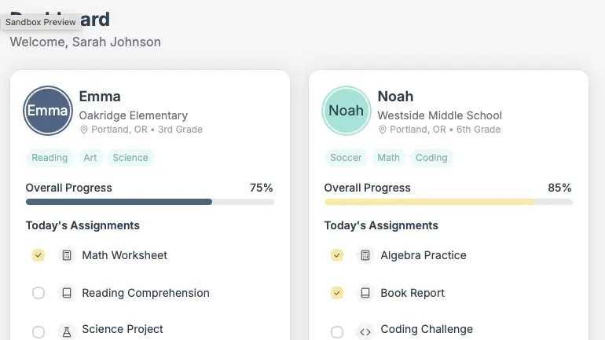Select Emma's Reading interest tag

tap(49, 158)
